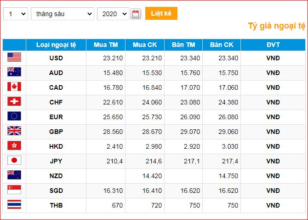Image resolution: width=308 pixels, height=220 pixels.
Task: Click THB Mua TM value 670
Action: pyautogui.click(x=117, y=205)
